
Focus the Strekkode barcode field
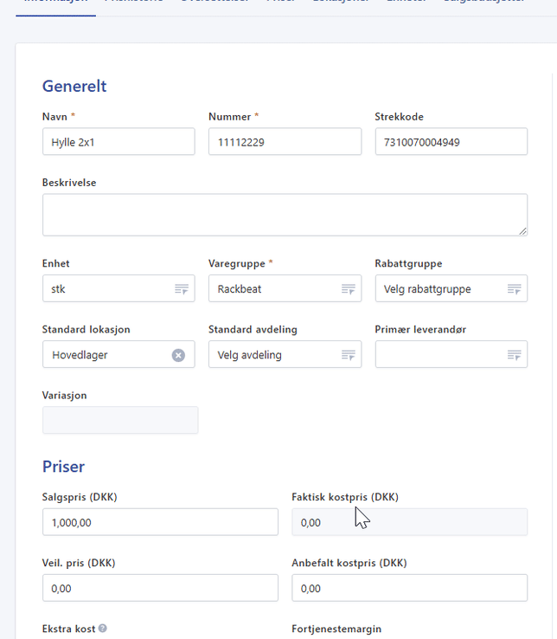click(450, 142)
